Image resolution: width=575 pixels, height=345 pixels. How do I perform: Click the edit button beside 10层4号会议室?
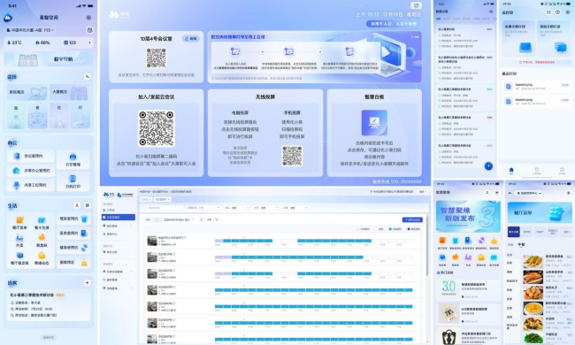point(191,39)
